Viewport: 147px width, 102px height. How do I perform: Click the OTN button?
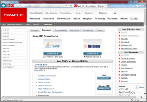(x=134, y=18)
